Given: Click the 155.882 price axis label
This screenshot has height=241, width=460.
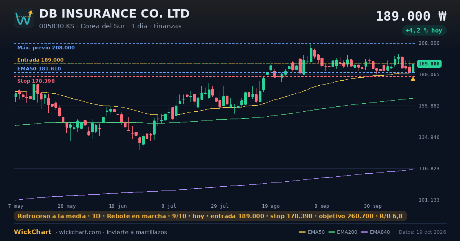Looking at the screenshot, I should [x=429, y=106].
